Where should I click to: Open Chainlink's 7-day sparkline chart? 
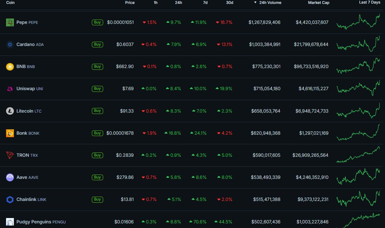click(x=358, y=198)
